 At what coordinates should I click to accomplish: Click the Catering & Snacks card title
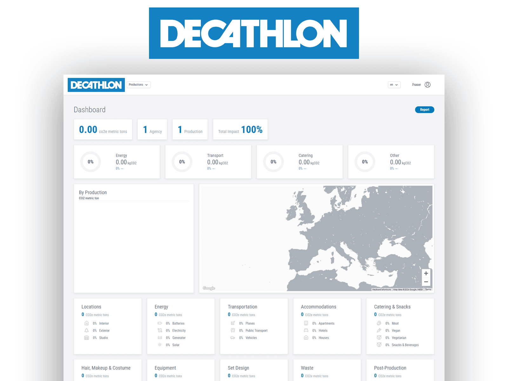click(392, 307)
